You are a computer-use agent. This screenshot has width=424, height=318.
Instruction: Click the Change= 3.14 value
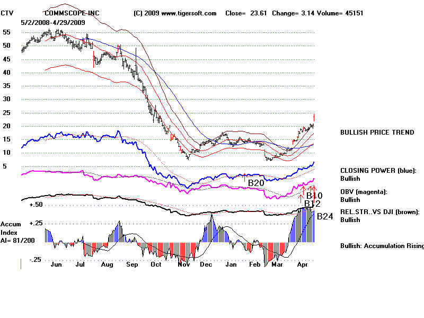(294, 13)
